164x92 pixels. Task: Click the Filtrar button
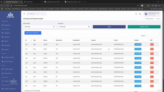point(109,27)
